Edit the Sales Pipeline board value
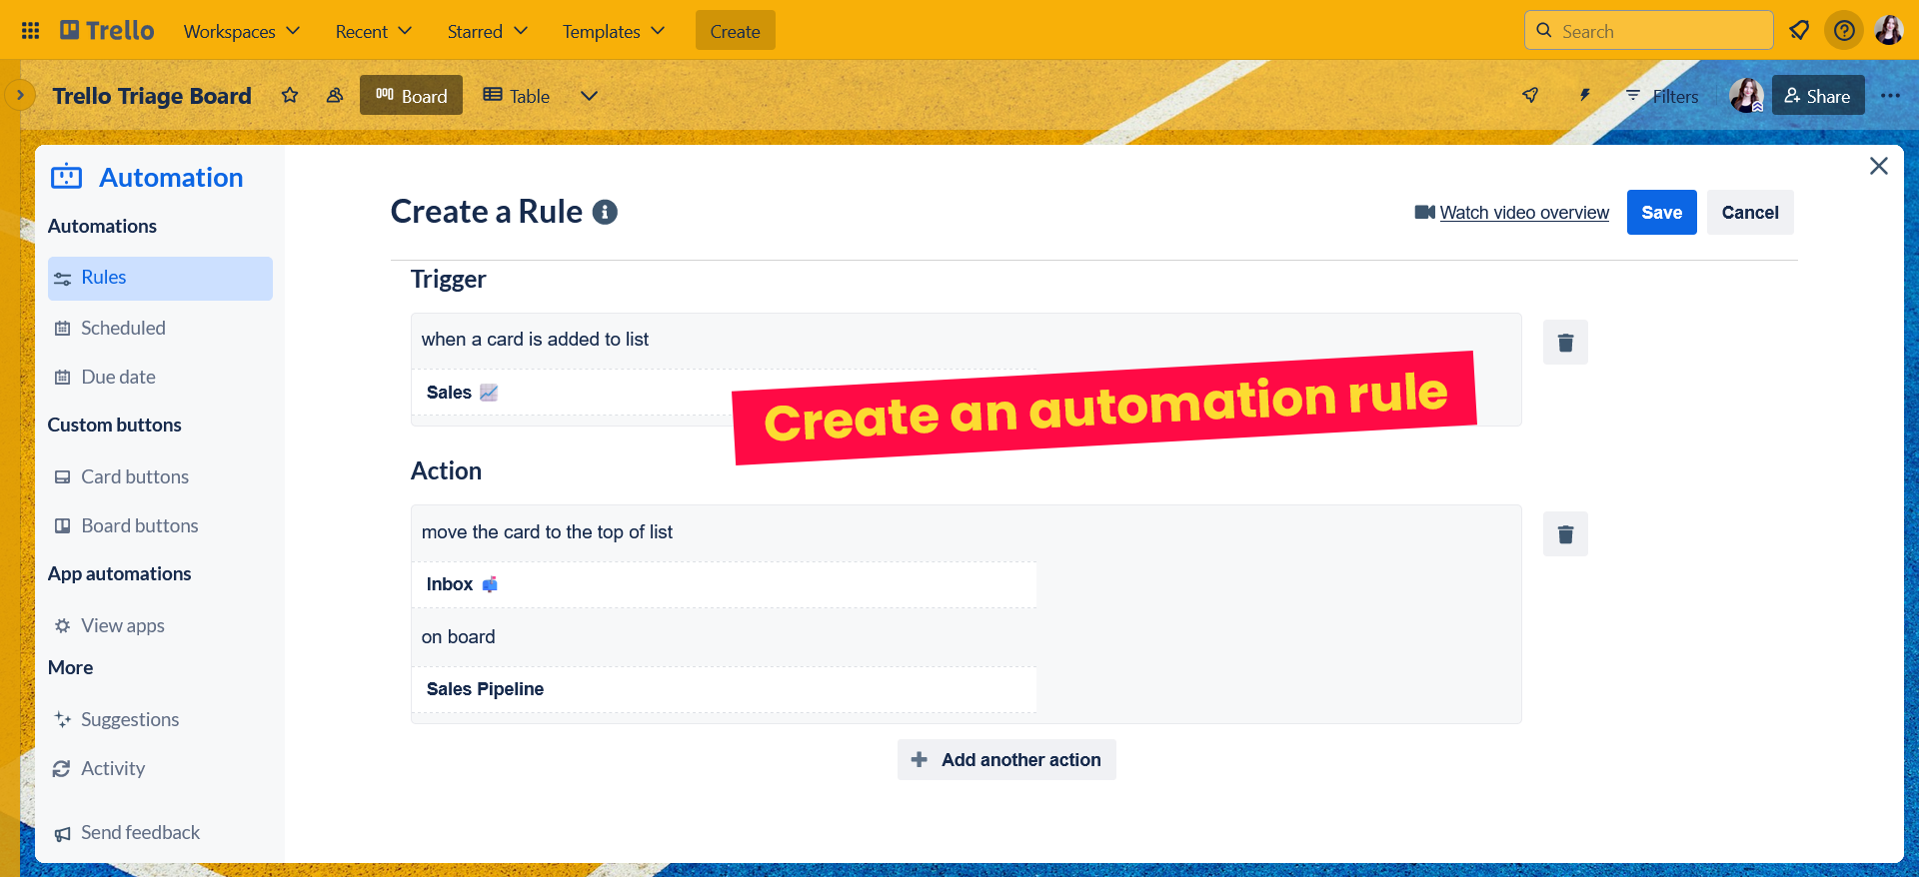Screen dimensions: 1919x877 coord(724,689)
